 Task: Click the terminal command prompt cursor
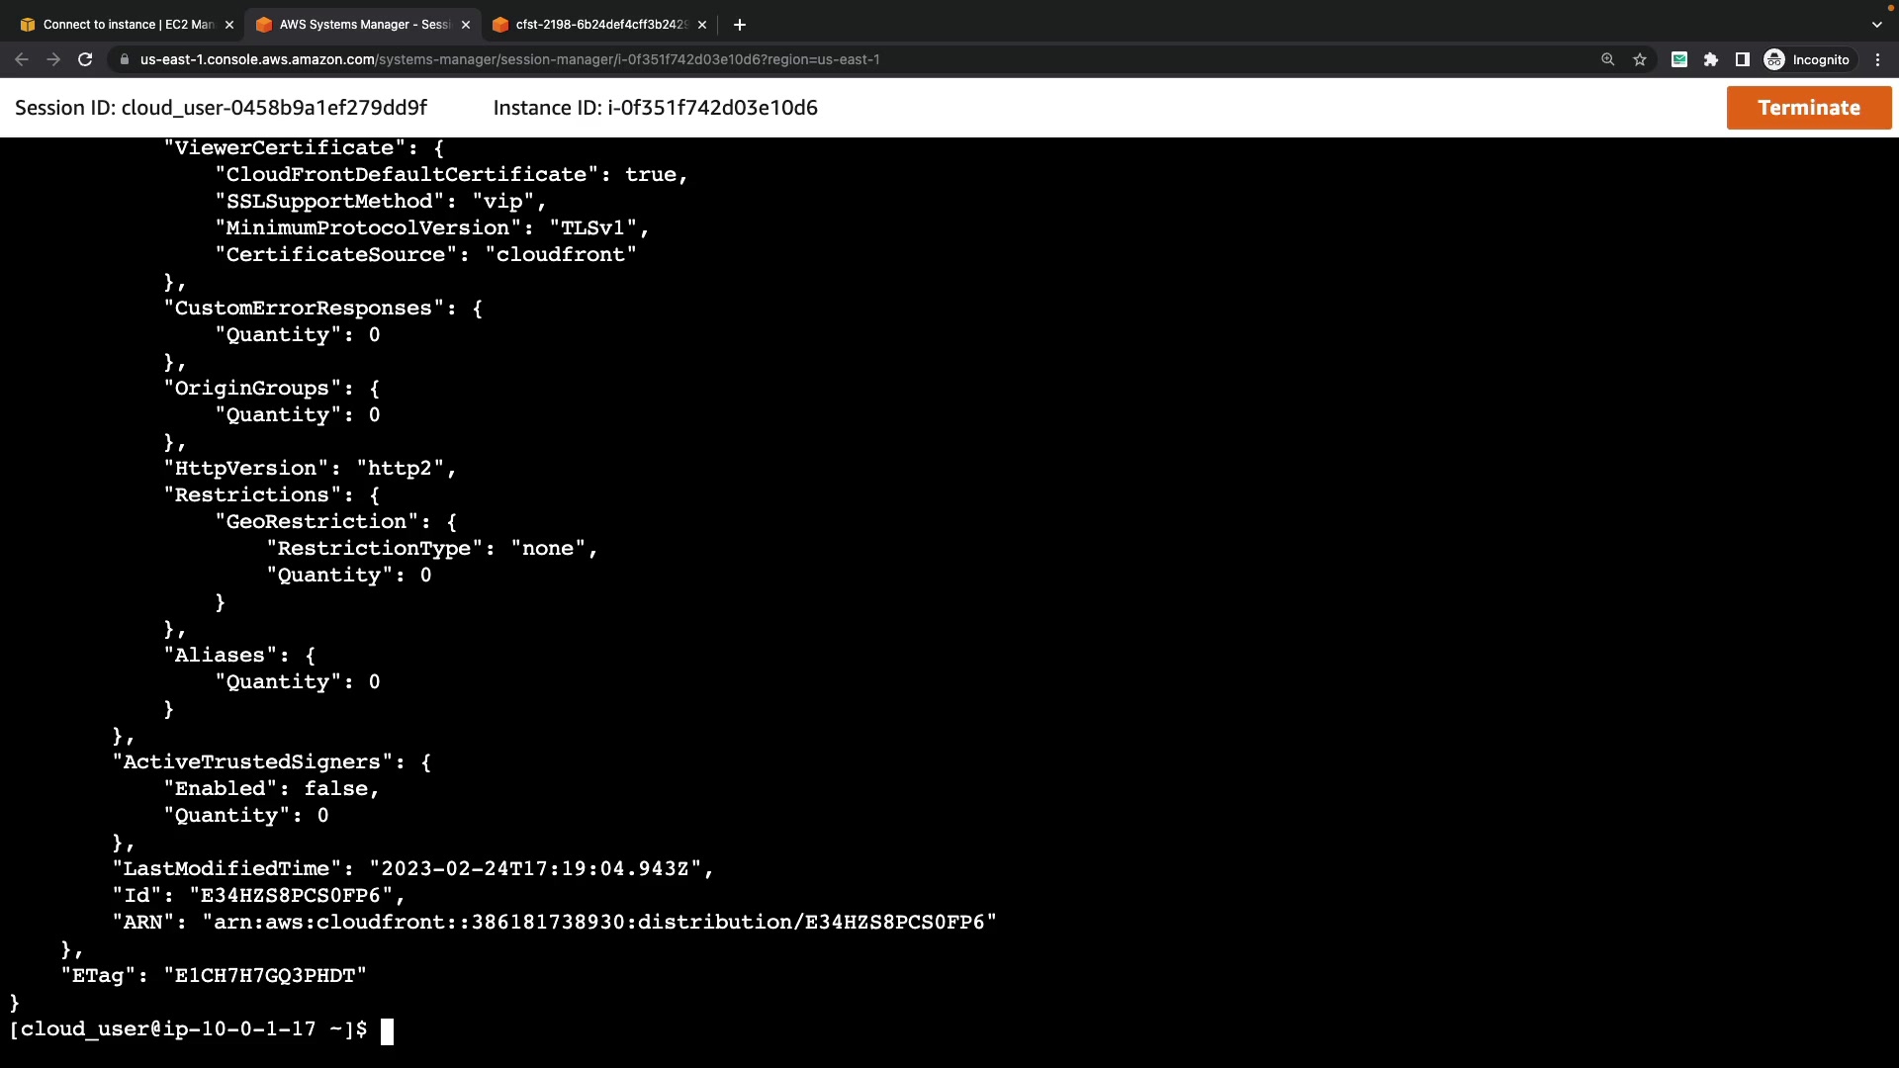tap(387, 1030)
